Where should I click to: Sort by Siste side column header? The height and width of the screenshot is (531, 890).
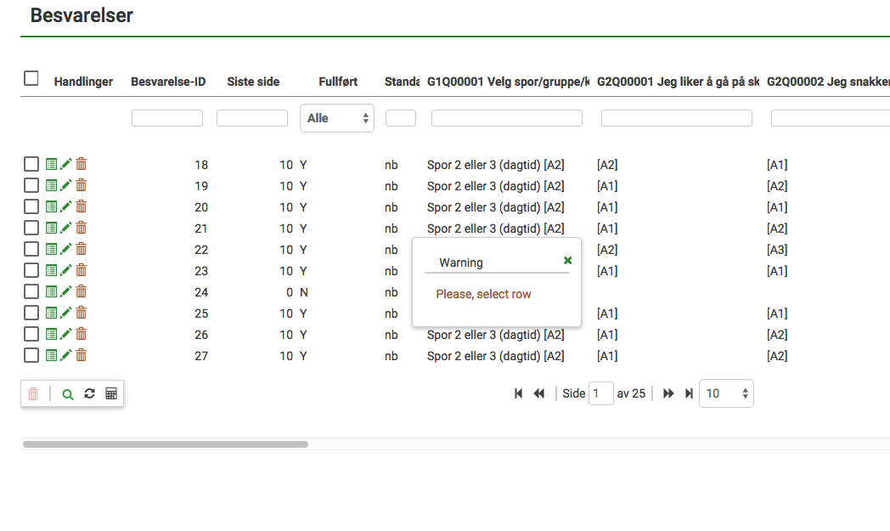pos(253,82)
